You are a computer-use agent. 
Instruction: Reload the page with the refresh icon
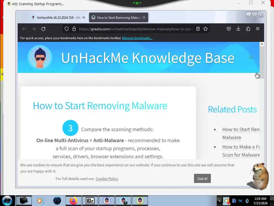[x=43, y=29]
